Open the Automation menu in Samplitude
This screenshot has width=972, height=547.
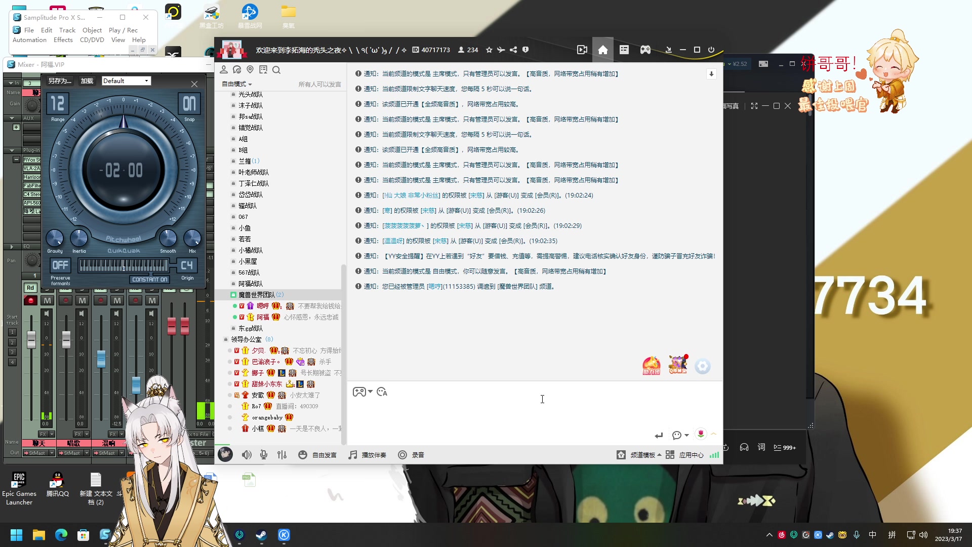29,40
